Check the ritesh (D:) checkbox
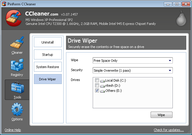The image size is (192, 135). click(x=97, y=85)
